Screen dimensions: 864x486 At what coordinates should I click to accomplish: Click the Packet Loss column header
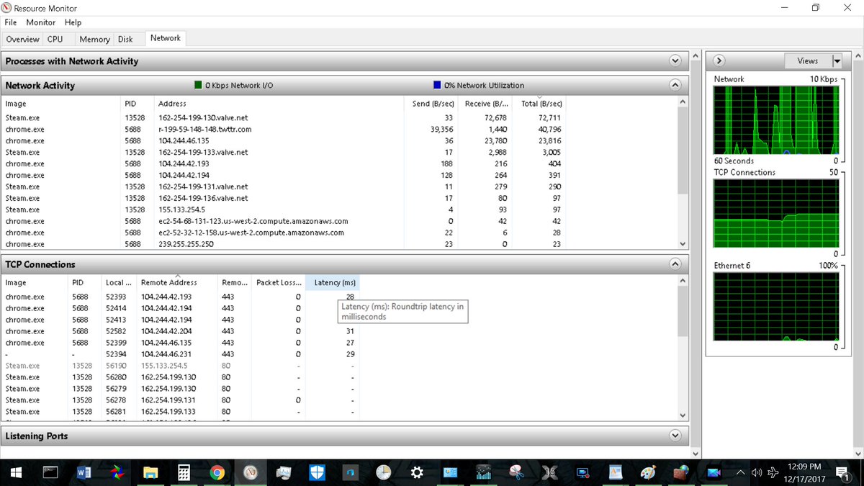pyautogui.click(x=279, y=282)
